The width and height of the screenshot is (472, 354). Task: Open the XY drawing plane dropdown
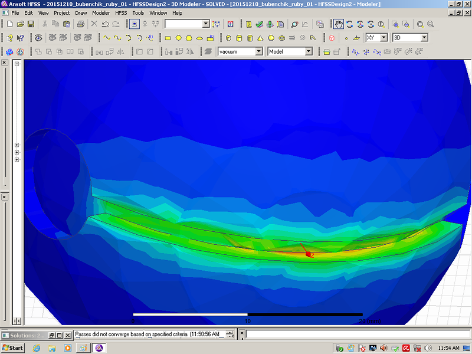point(383,38)
